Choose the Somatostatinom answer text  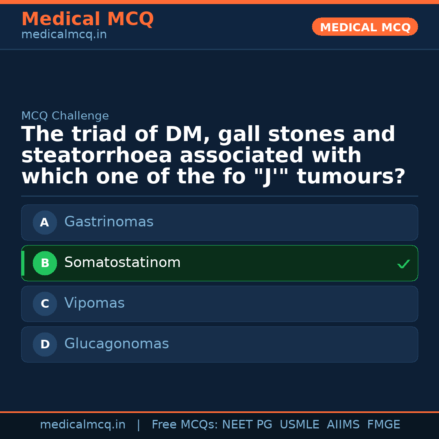(122, 263)
